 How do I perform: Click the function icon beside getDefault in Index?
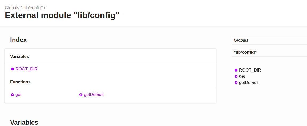[x=81, y=95]
